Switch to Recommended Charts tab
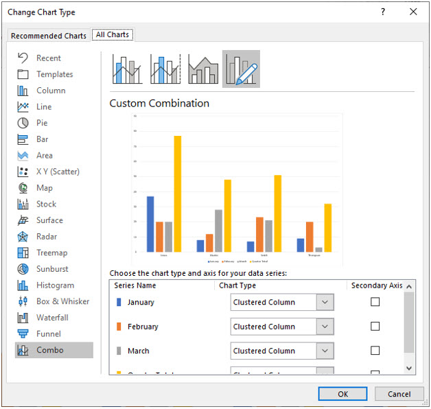431x409 pixels. coord(49,36)
